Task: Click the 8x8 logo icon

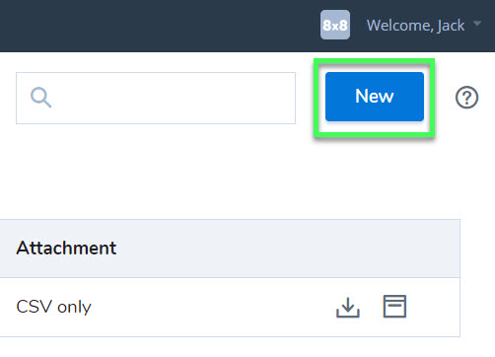Action: click(x=335, y=25)
